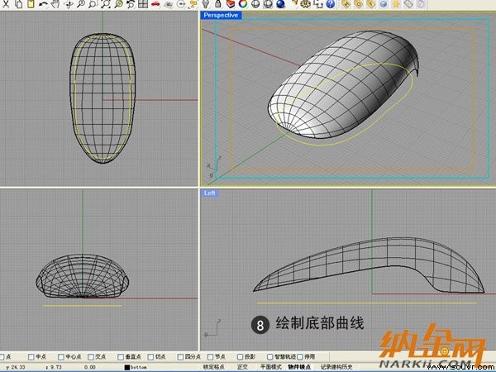Click the Shade sphere icon
496x372 pixels.
pos(255,4)
